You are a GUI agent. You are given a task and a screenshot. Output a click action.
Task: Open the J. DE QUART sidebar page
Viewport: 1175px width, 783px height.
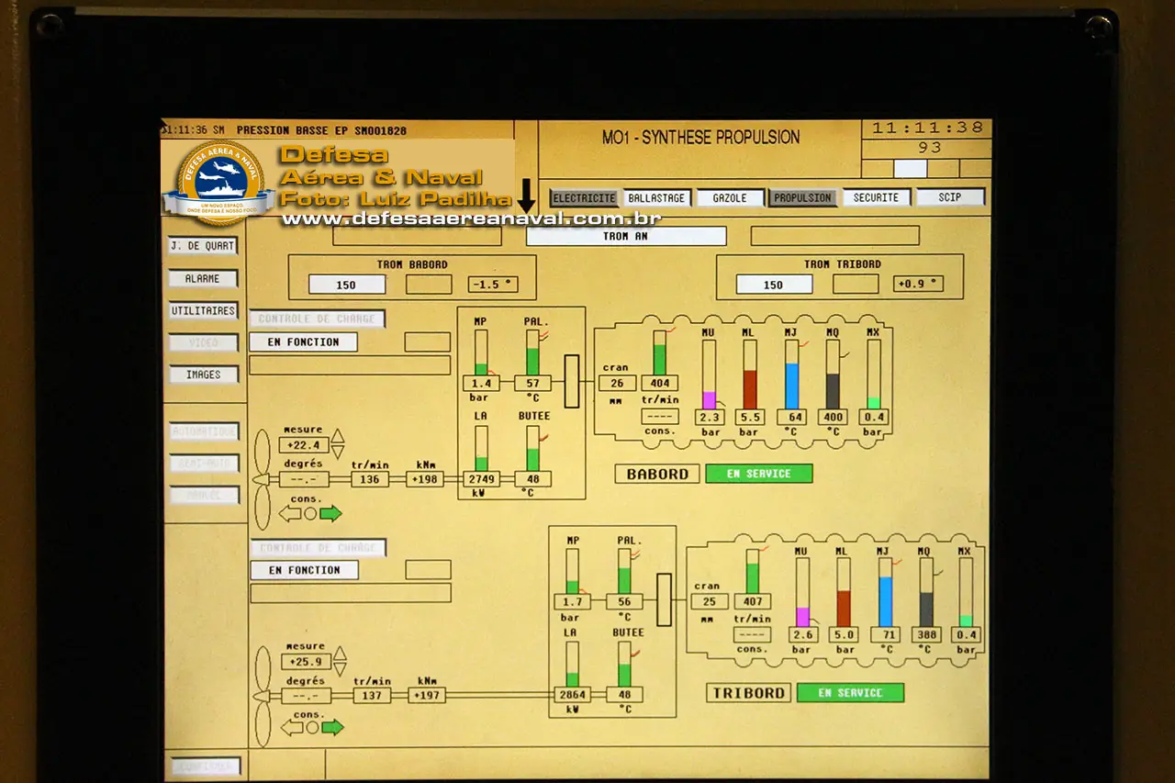point(203,246)
